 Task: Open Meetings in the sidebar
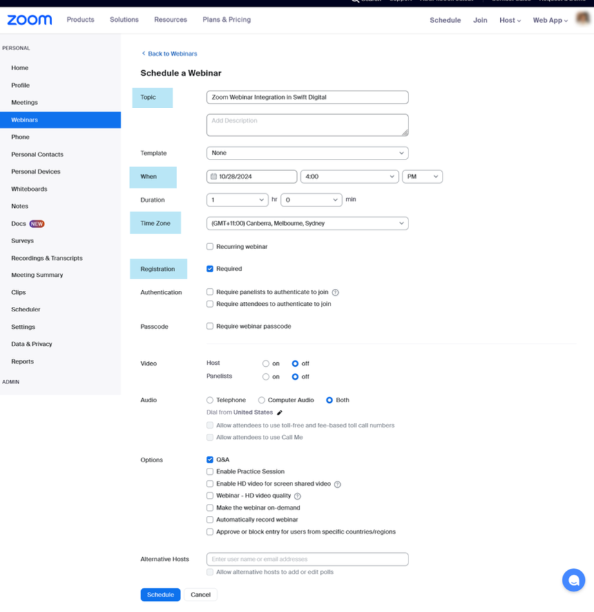(x=24, y=102)
